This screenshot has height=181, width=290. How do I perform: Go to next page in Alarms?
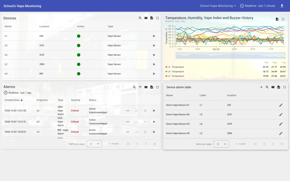tap(146, 144)
